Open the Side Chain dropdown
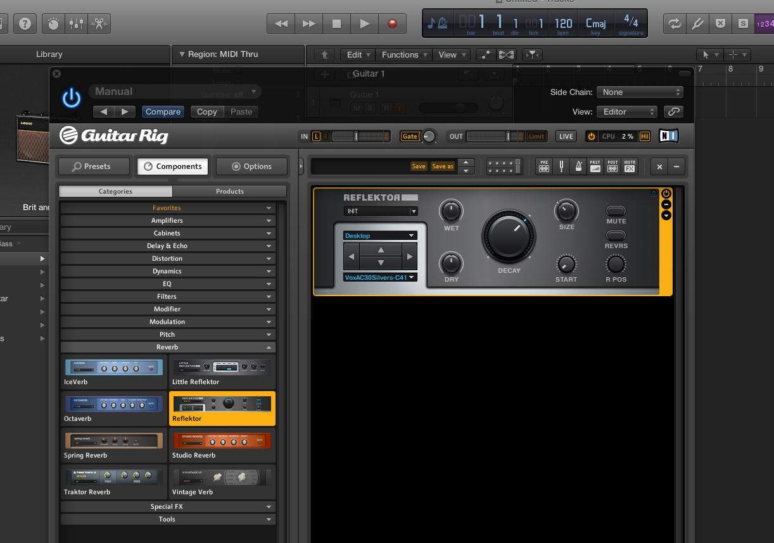774x543 pixels. tap(639, 92)
